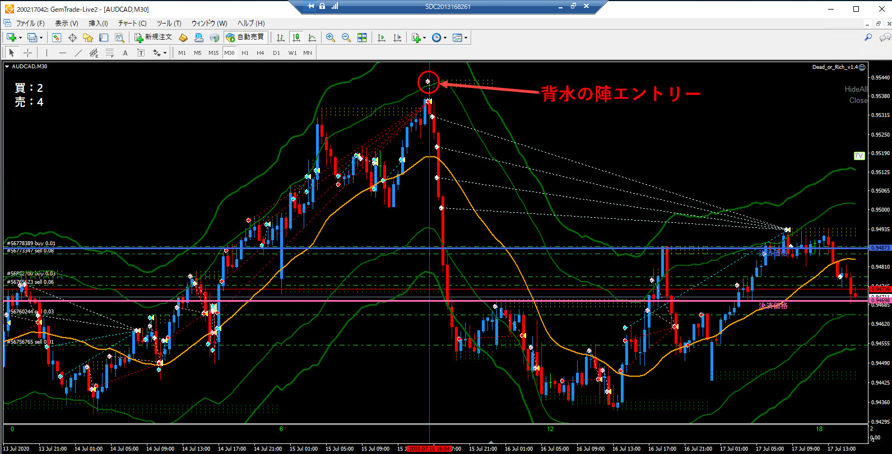
Task: Open the Profiles dropdown arrow
Action: coord(41,38)
